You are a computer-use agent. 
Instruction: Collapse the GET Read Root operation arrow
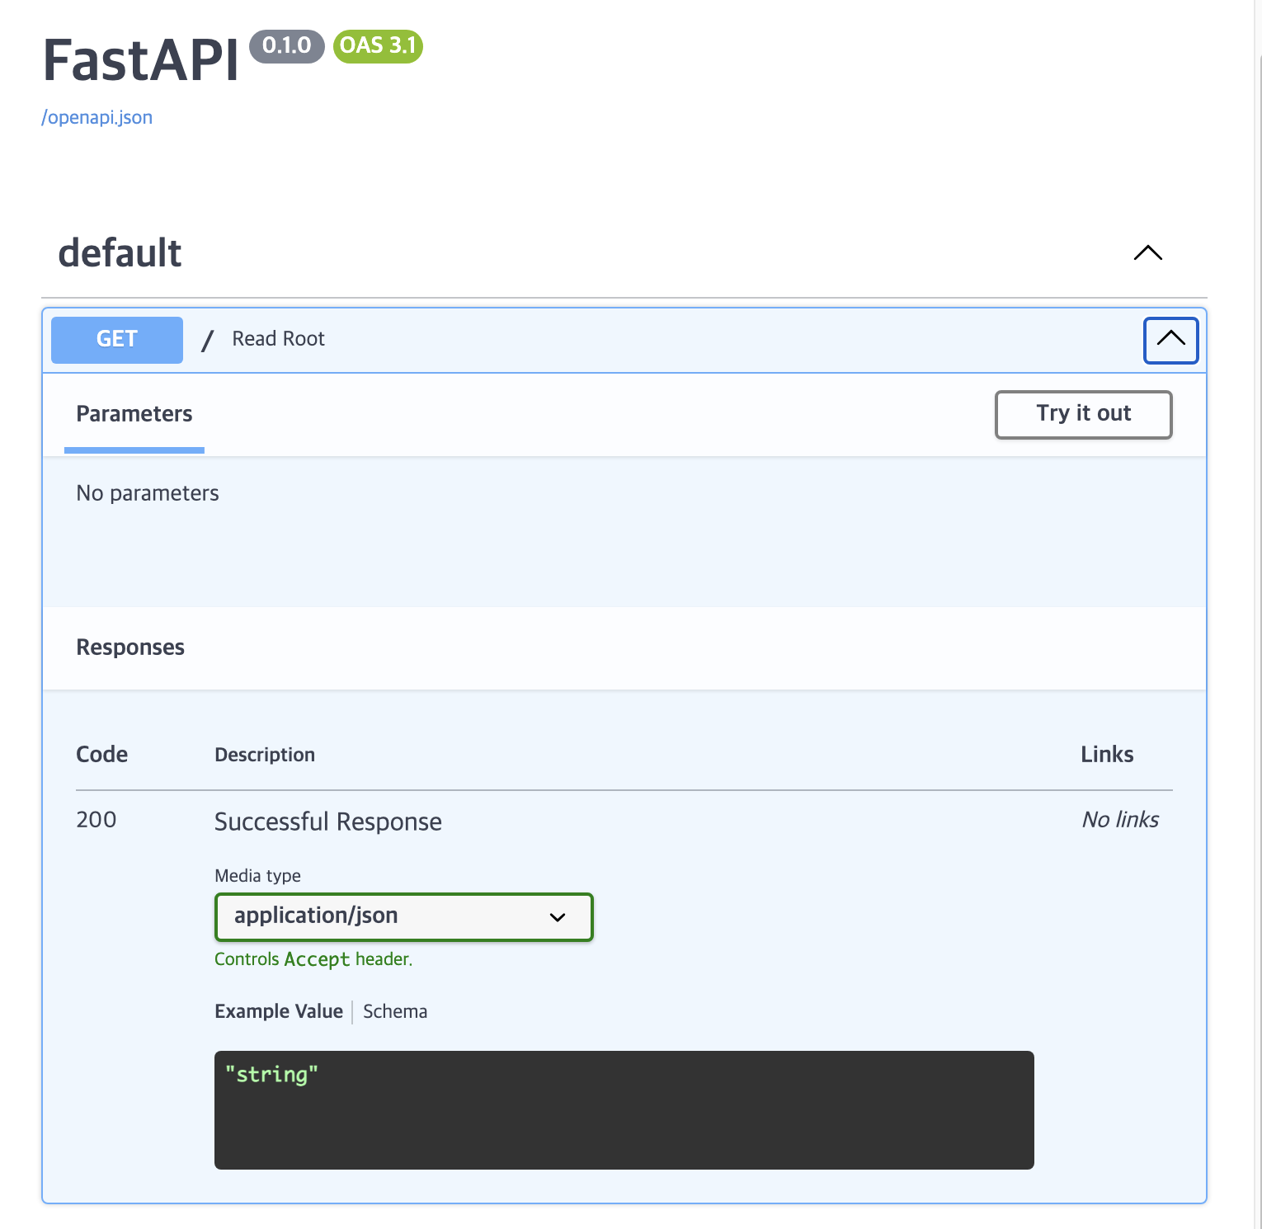pyautogui.click(x=1170, y=340)
